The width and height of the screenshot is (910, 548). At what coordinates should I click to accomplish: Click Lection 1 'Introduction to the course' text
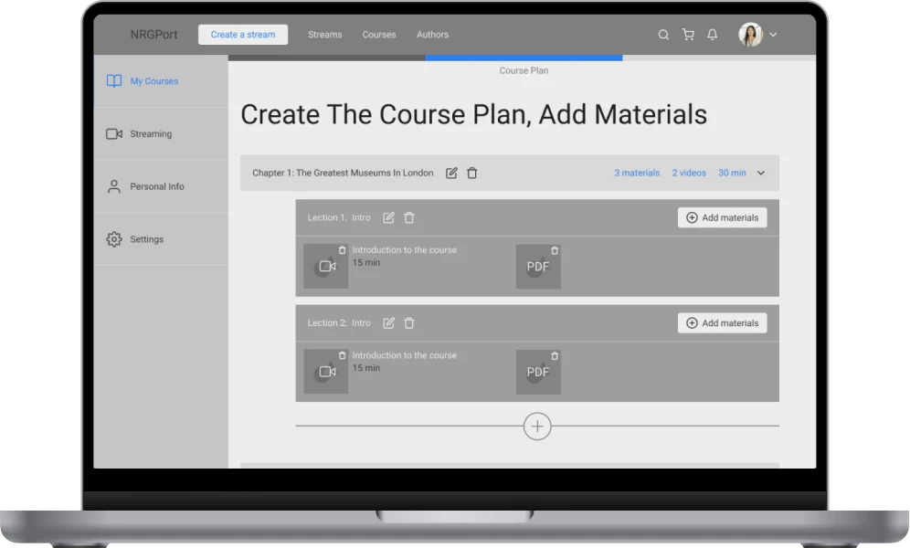tap(405, 250)
